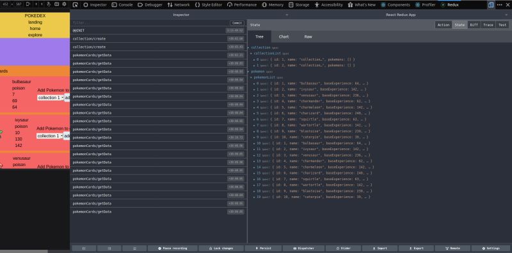Switch to the Test view
The height and width of the screenshot is (253, 512).
(502, 25)
